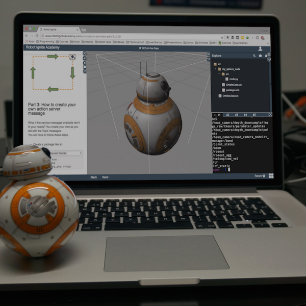This screenshot has height=306, width=306.
Task: Go back using the browser back arrow
Action: coord(27,36)
